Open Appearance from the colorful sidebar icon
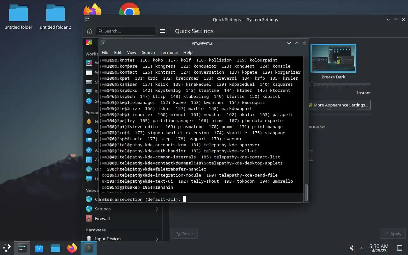The image size is (408, 255). 89,42
